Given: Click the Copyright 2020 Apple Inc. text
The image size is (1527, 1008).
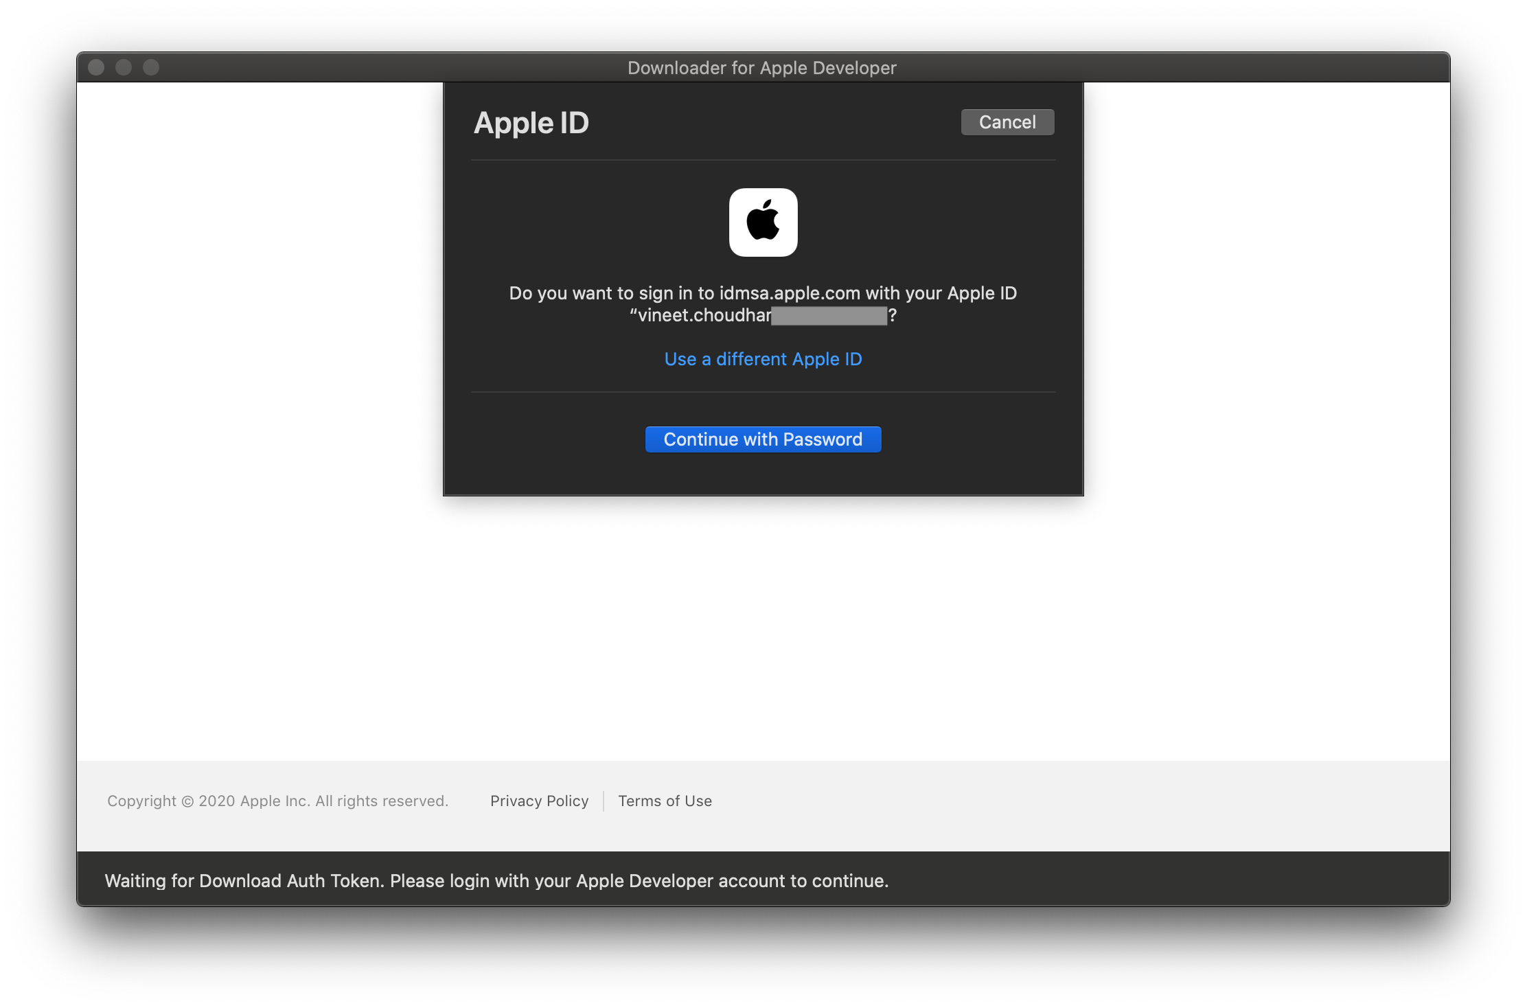Looking at the screenshot, I should click(x=277, y=801).
